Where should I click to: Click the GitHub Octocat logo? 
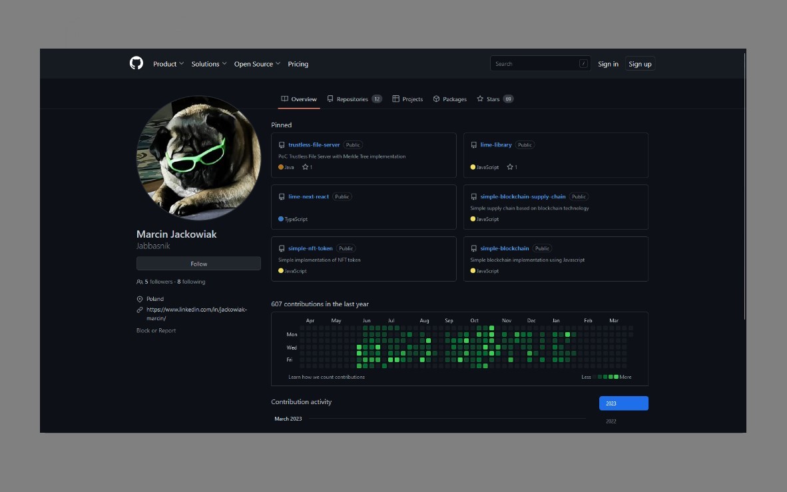[x=136, y=63]
